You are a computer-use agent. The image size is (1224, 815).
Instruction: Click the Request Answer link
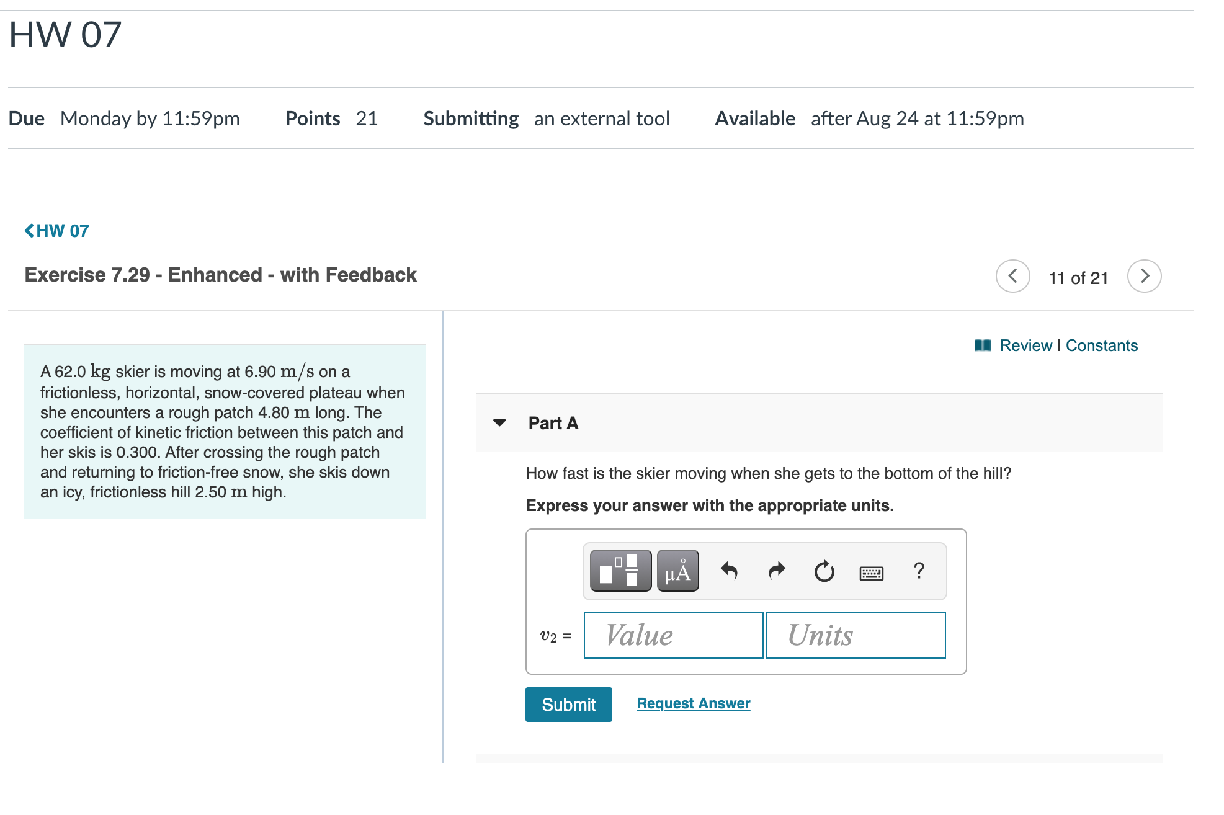coord(693,703)
